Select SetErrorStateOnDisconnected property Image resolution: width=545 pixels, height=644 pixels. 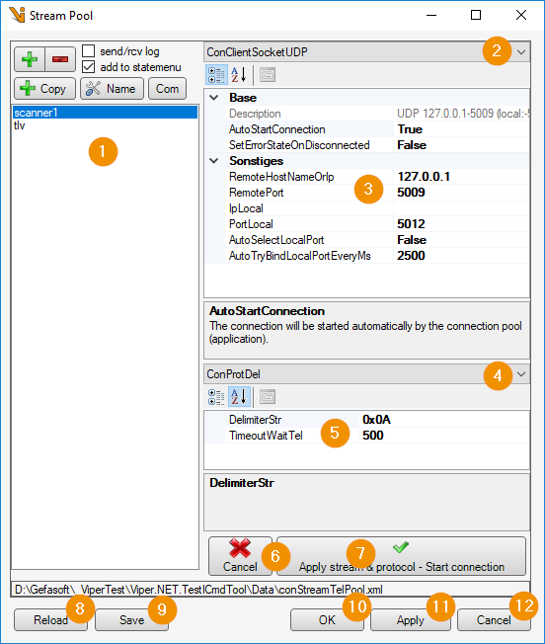click(x=309, y=145)
